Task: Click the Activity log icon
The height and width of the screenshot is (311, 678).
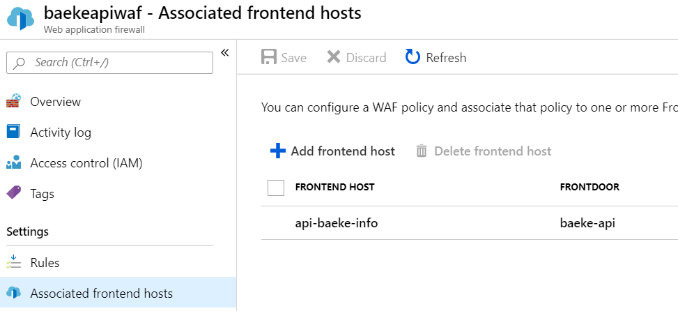Action: 13,132
